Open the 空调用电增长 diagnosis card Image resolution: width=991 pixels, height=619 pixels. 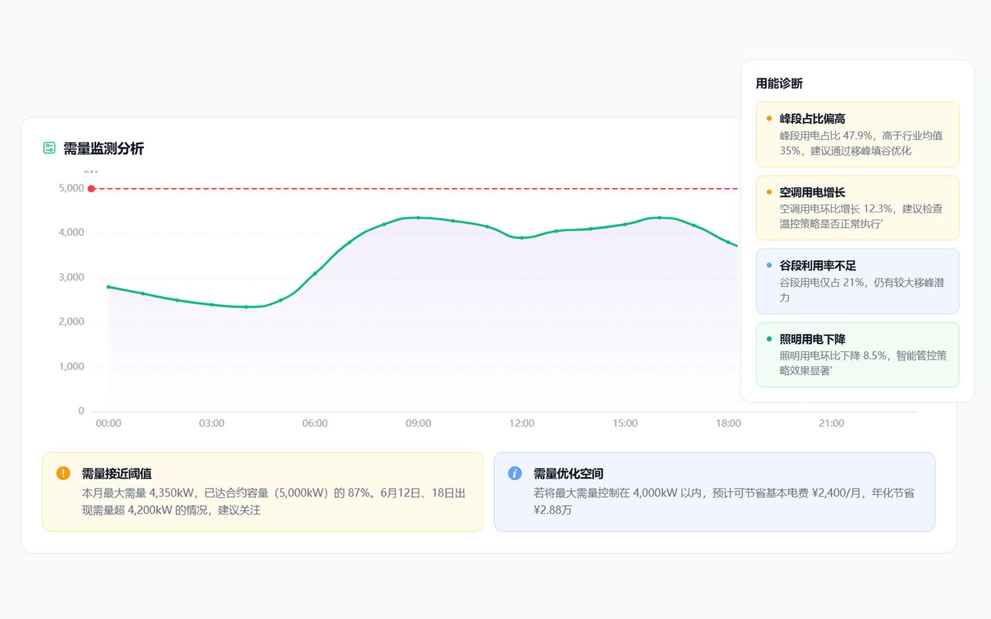pos(857,208)
